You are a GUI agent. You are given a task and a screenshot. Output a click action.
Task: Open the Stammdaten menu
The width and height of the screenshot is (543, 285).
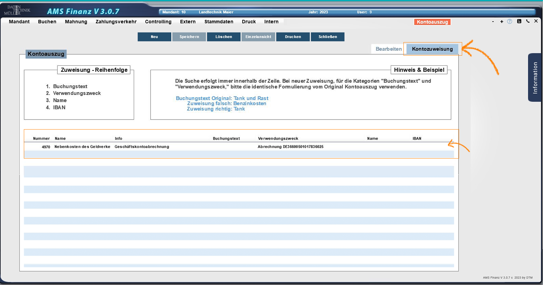(219, 21)
